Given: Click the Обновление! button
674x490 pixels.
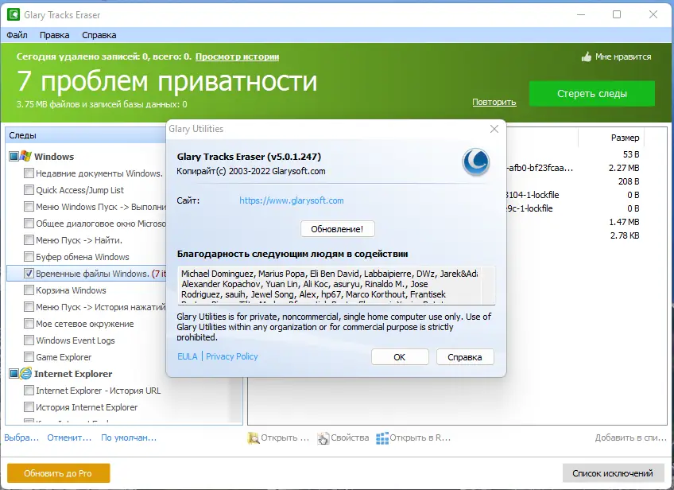Looking at the screenshot, I should [x=338, y=229].
